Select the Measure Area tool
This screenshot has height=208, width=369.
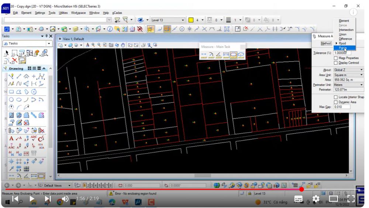click(234, 55)
